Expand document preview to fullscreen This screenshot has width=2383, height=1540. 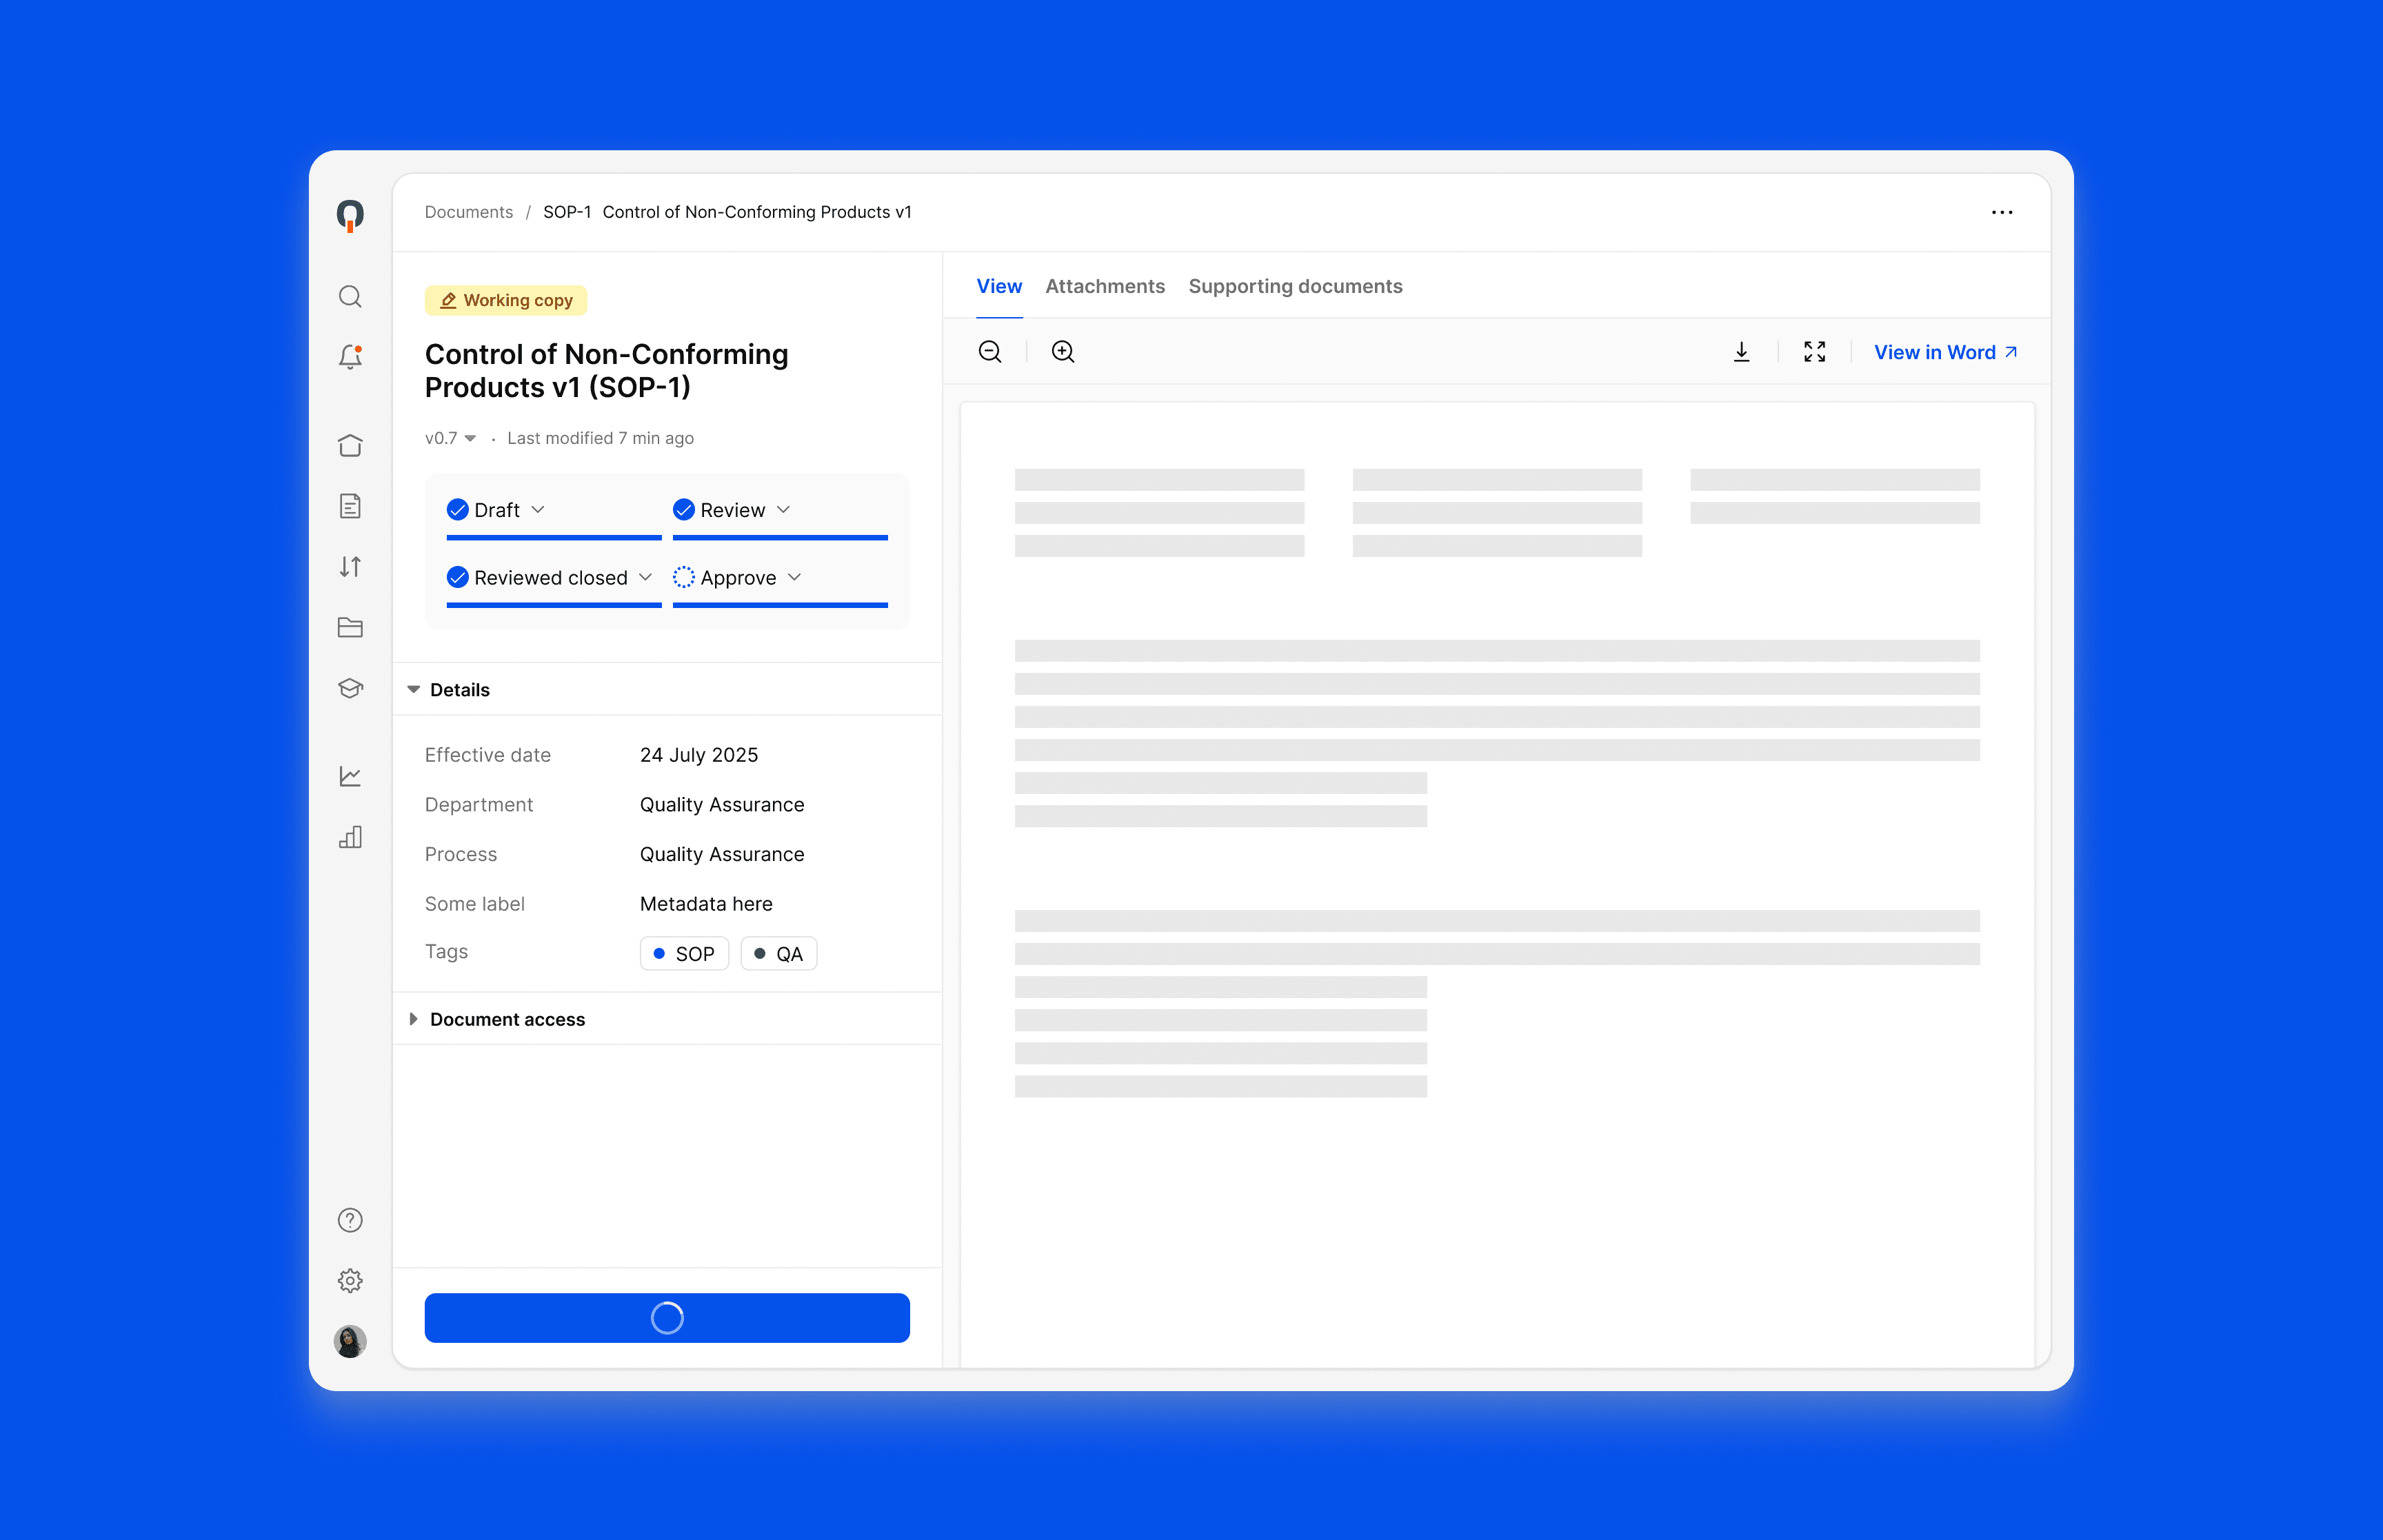(1815, 352)
